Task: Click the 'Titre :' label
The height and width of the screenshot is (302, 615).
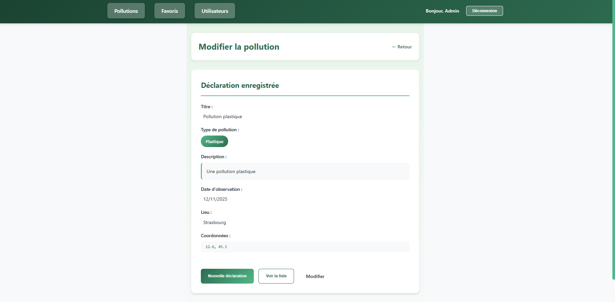Action: pos(207,107)
